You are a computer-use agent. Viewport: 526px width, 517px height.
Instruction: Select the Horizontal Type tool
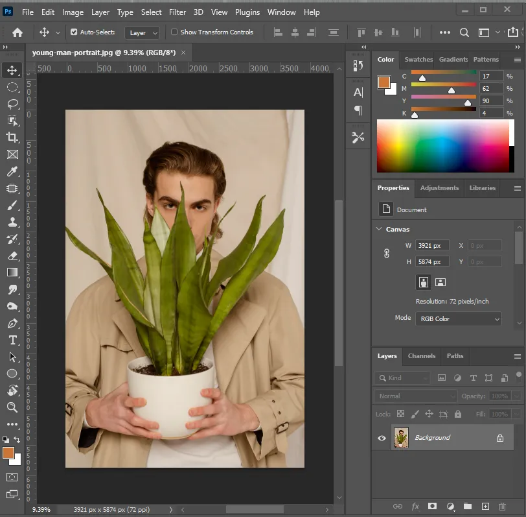pos(12,340)
